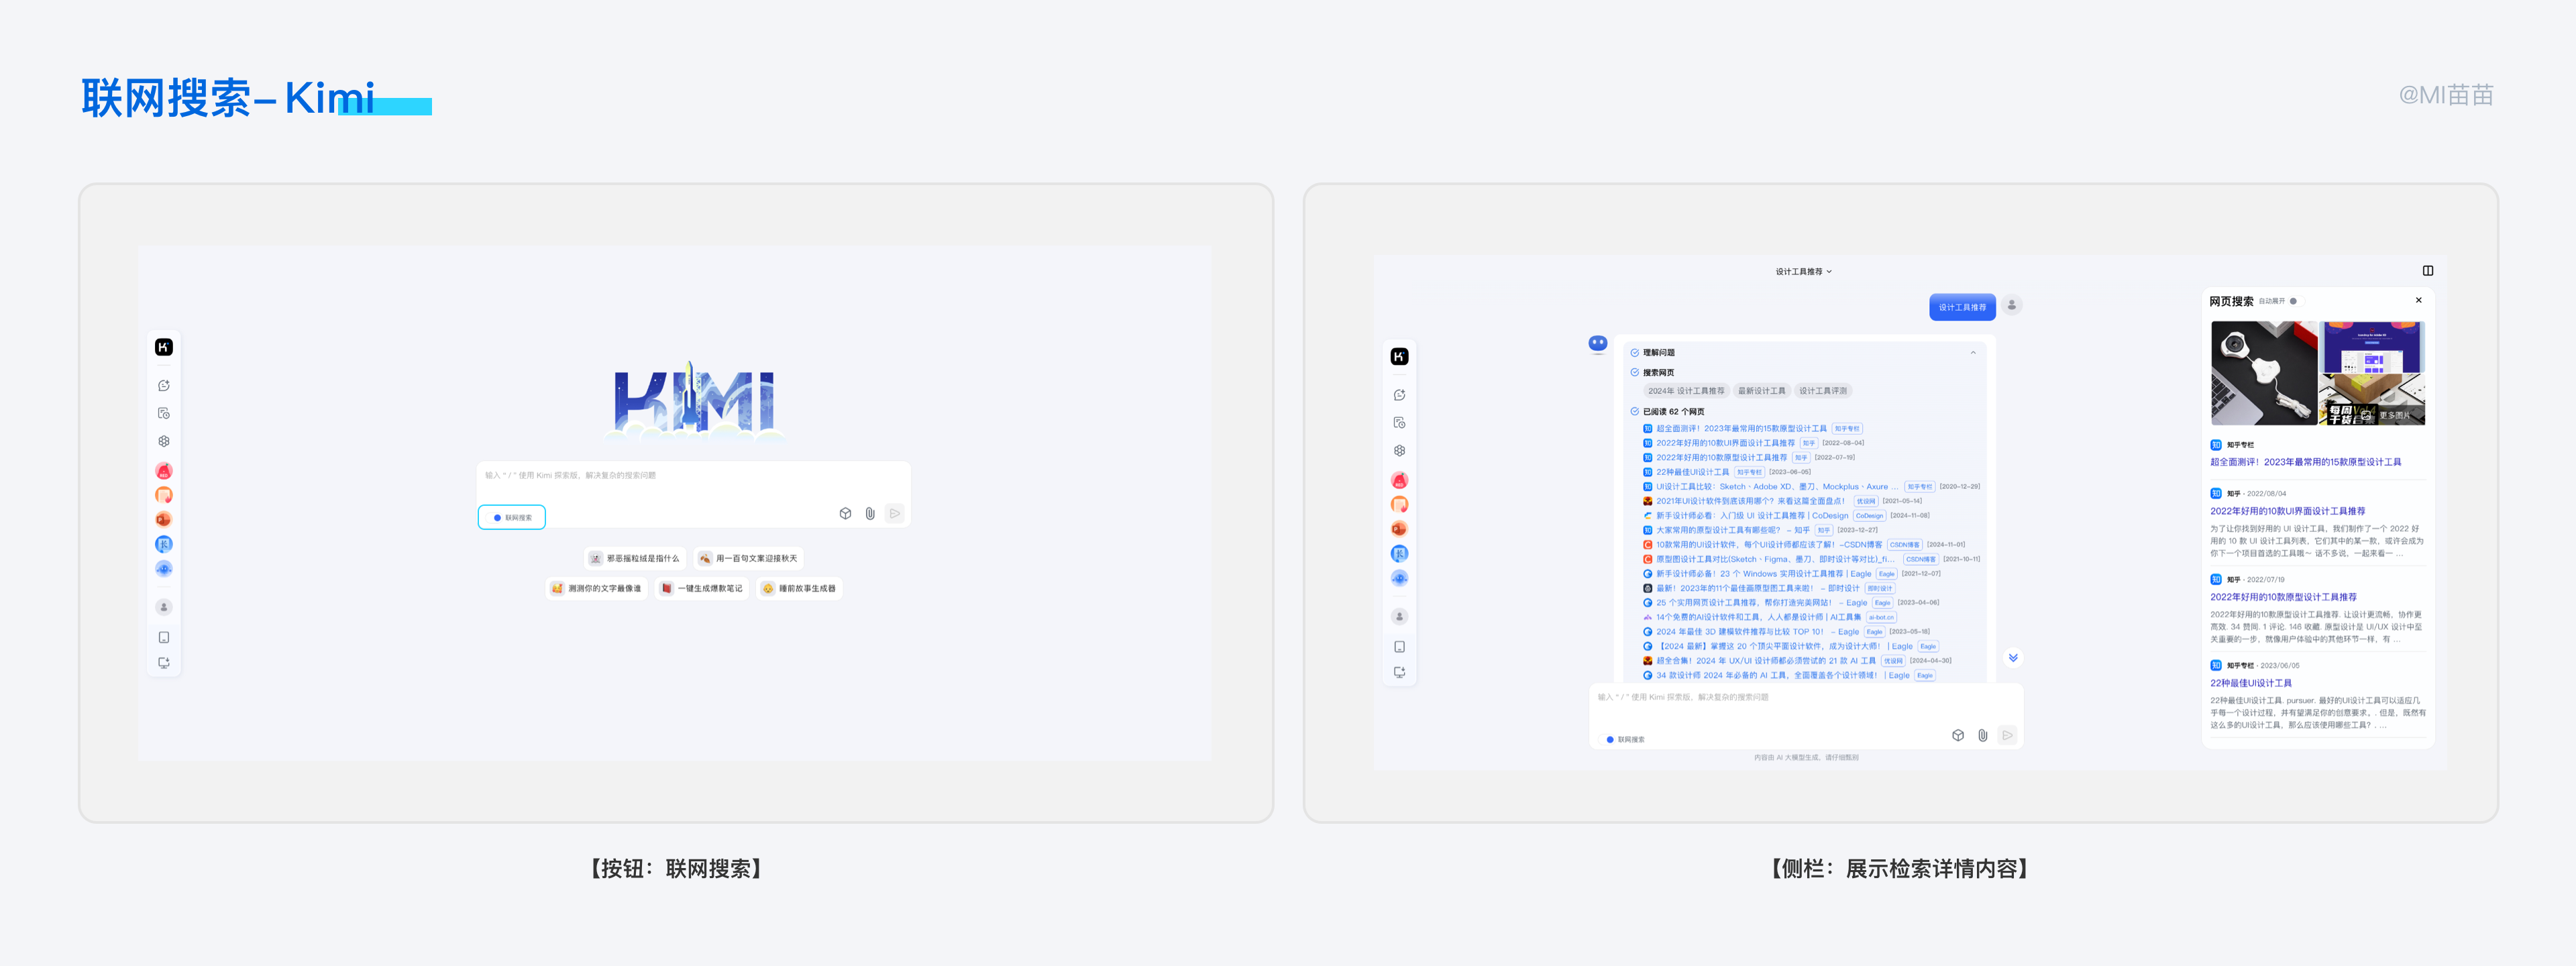2576x966 pixels.
Task: Click the 设计工具推荐 user message bubble
Action: (1962, 307)
